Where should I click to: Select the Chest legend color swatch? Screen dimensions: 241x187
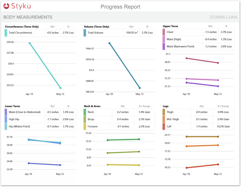click(164, 32)
